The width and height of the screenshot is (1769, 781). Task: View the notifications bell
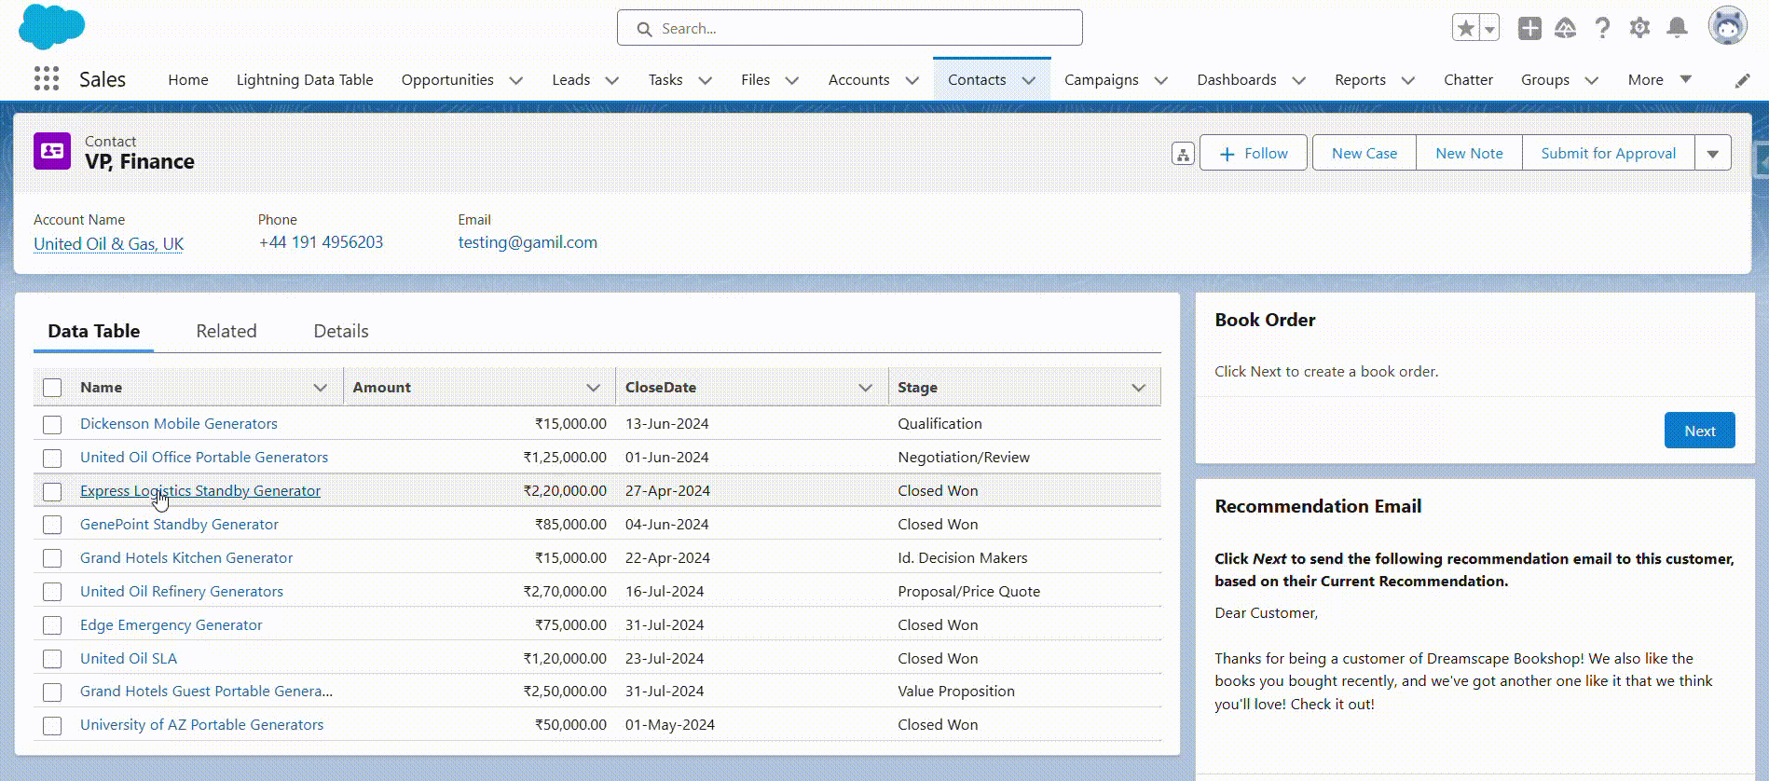[1677, 28]
